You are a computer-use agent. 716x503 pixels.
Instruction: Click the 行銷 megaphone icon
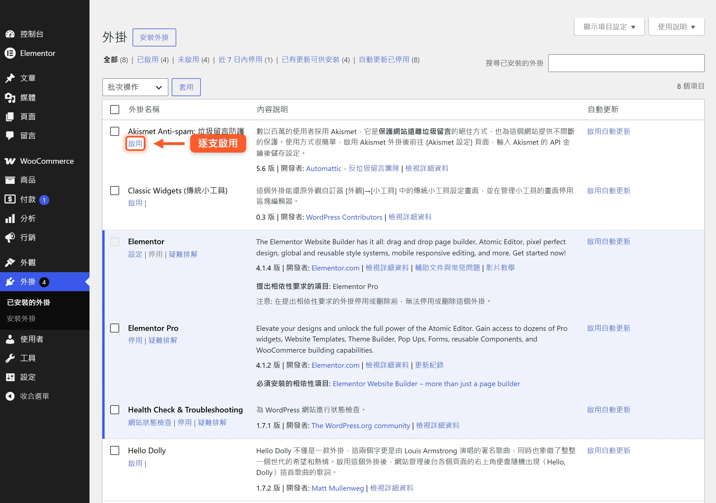tap(10, 238)
